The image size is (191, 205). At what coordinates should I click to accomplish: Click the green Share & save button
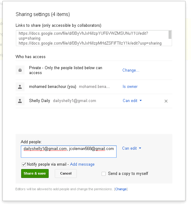coord(35,173)
